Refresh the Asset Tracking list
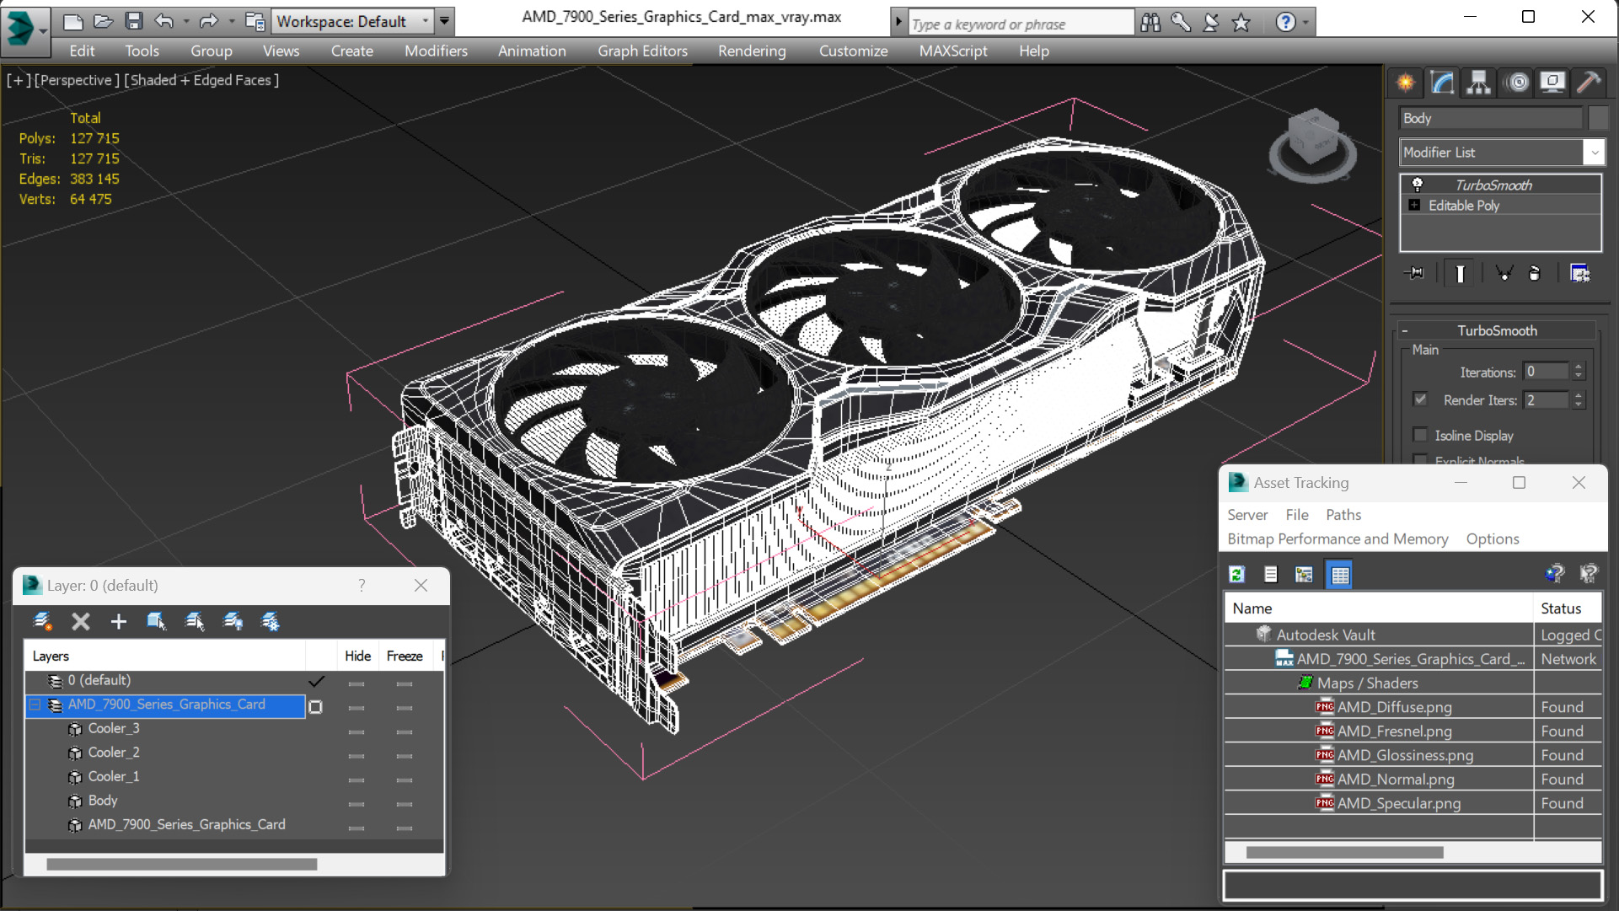 1236,575
